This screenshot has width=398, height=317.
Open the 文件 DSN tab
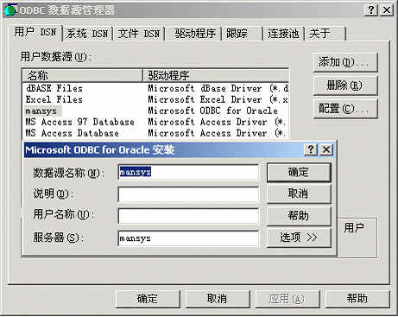coord(139,34)
